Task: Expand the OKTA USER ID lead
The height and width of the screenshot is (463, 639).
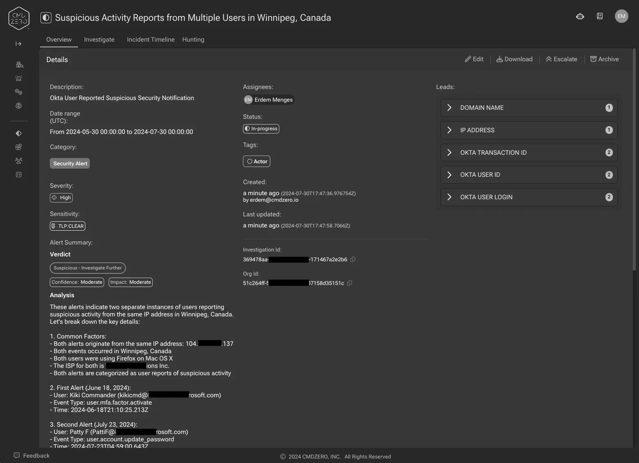Action: tap(529, 175)
